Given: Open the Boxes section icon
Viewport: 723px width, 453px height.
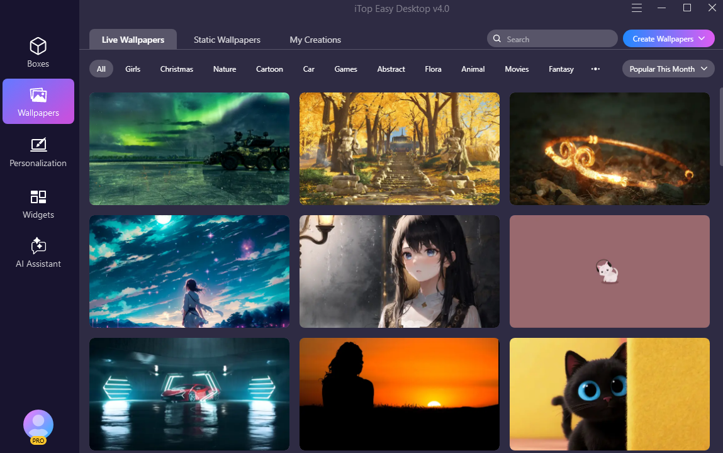Looking at the screenshot, I should 38,47.
